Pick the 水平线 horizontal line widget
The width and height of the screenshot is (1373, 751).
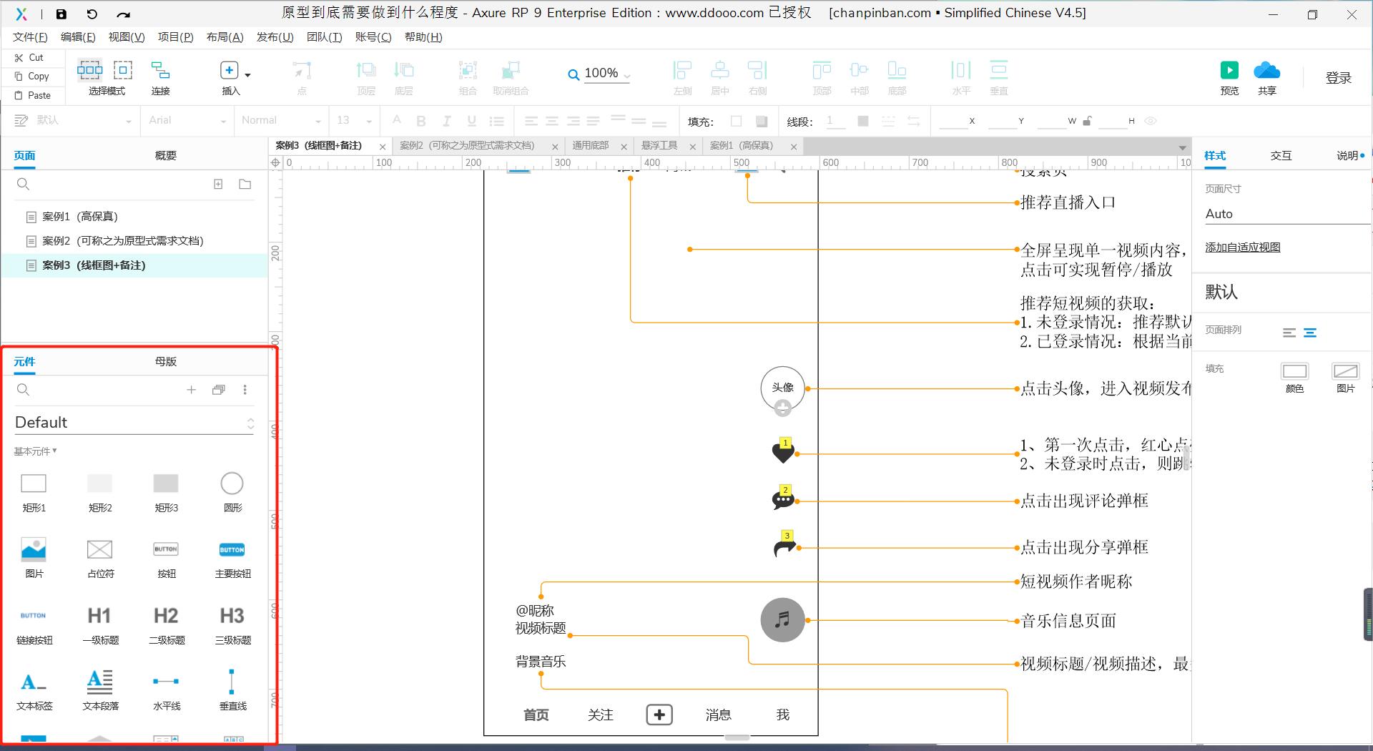click(x=166, y=690)
